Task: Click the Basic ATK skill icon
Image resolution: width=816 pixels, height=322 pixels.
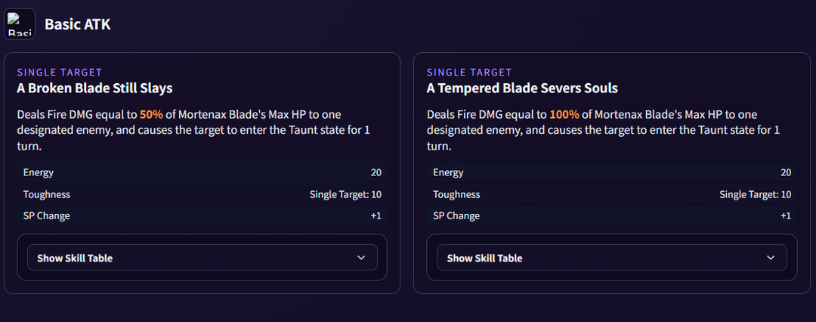Action: pyautogui.click(x=20, y=23)
